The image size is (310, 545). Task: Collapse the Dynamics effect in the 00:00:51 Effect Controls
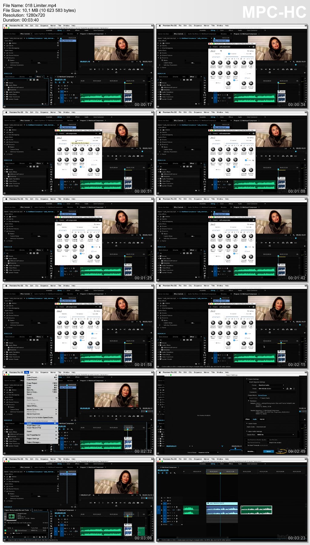[5, 145]
